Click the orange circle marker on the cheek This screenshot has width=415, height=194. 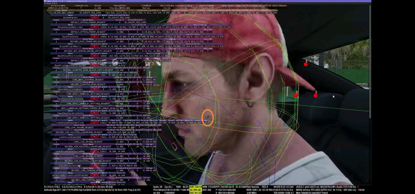point(207,118)
